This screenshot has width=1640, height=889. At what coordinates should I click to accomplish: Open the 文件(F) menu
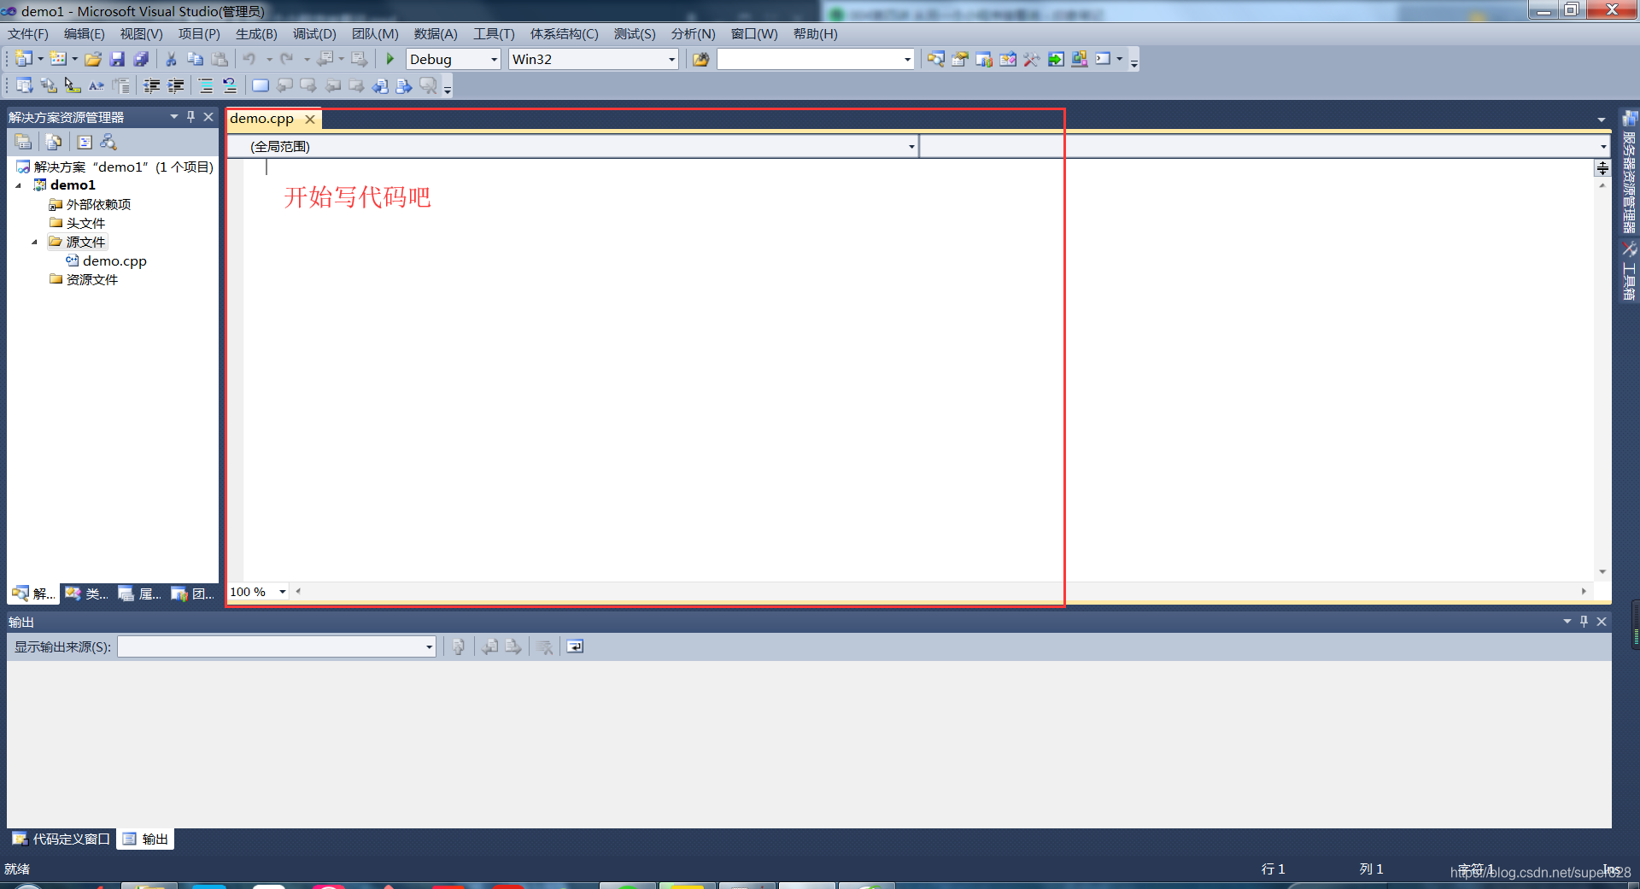click(x=28, y=34)
